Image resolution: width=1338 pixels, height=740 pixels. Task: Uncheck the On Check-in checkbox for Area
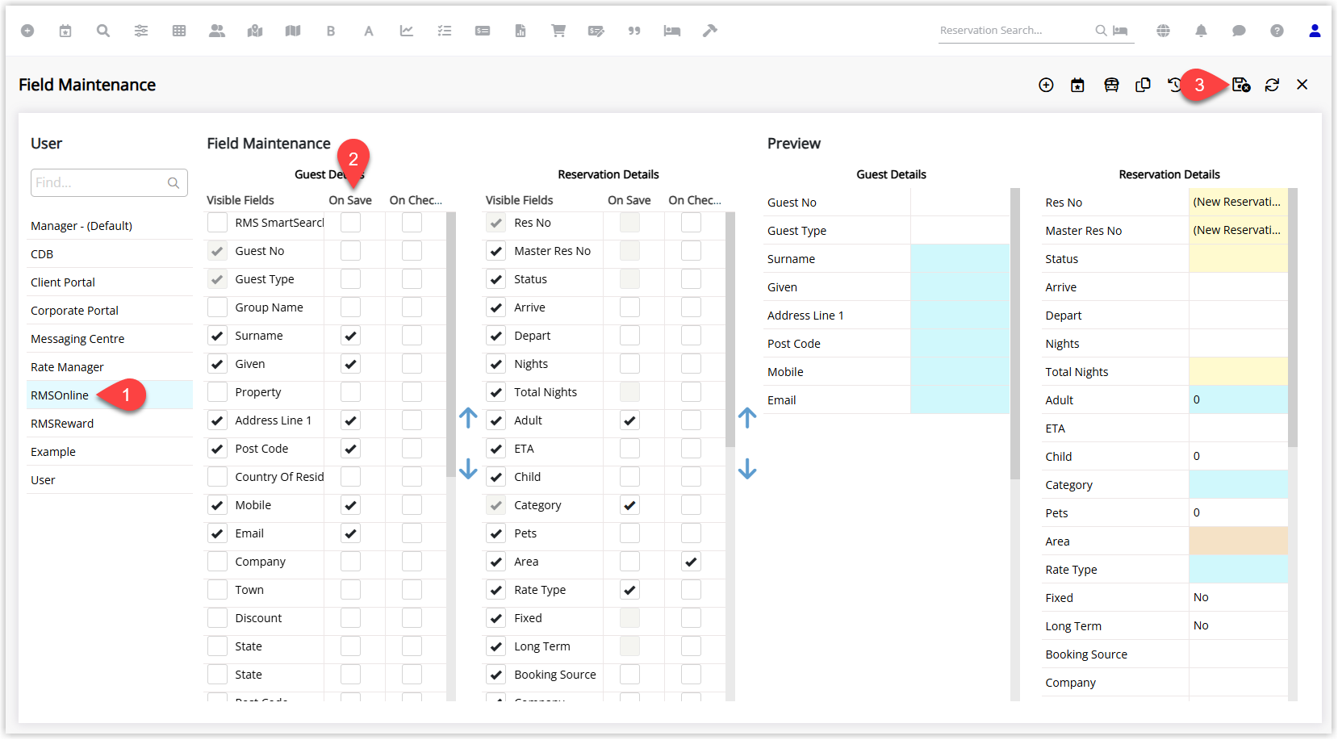pos(691,562)
